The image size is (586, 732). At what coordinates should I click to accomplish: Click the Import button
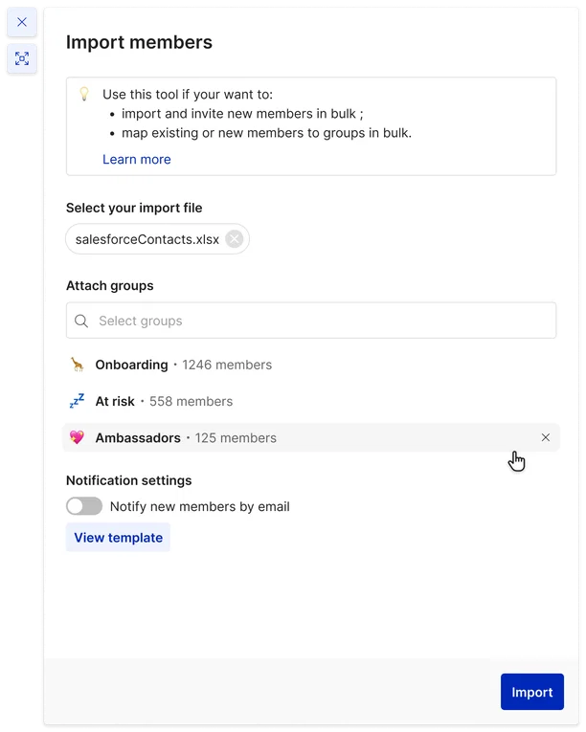point(531,692)
